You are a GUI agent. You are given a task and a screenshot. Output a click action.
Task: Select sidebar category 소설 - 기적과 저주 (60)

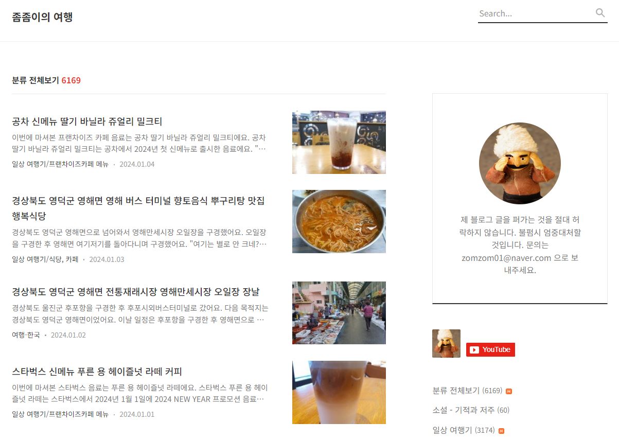tap(471, 410)
